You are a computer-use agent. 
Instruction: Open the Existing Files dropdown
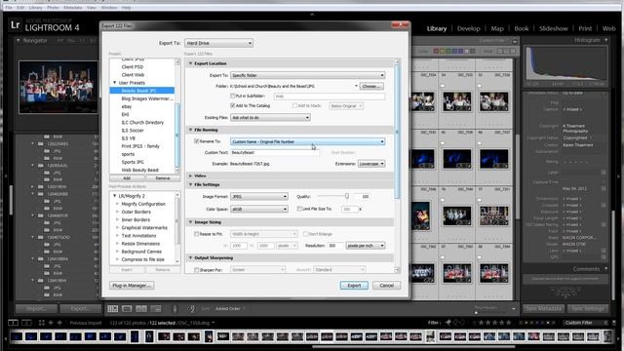270,117
